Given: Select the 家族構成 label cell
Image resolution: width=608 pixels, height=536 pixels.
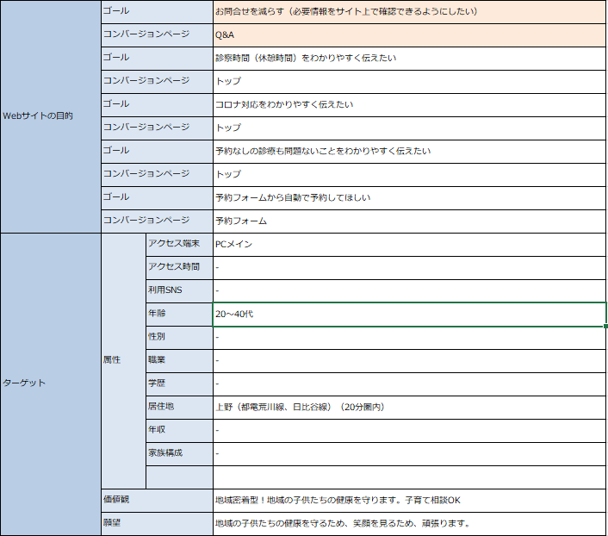Looking at the screenshot, I should point(179,452).
